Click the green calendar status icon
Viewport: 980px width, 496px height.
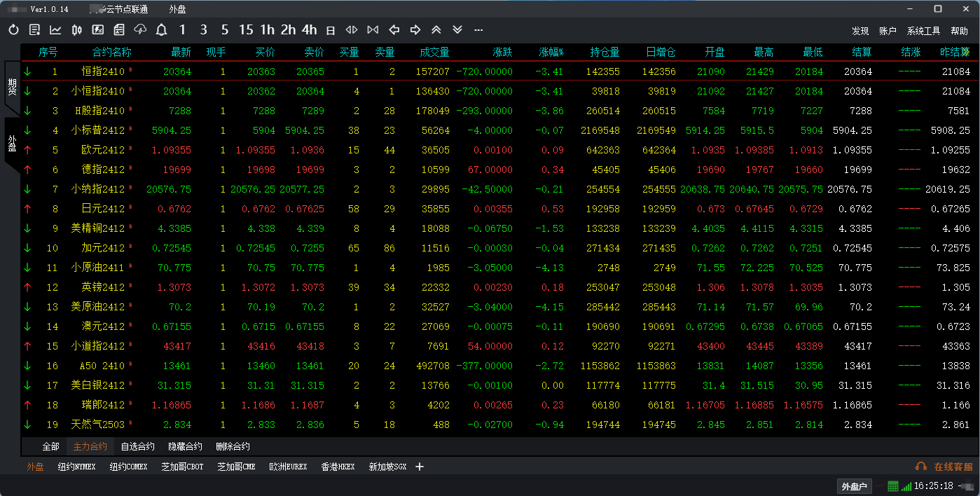pyautogui.click(x=893, y=486)
